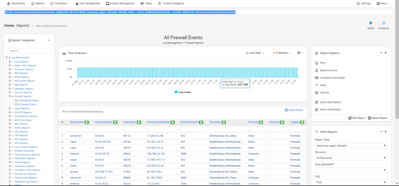Close the Filter Reports panel

pos(386,132)
